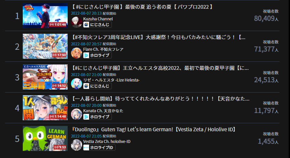
Task: Open 一人暮らし開始 stream title link
Action: [x=160, y=99]
